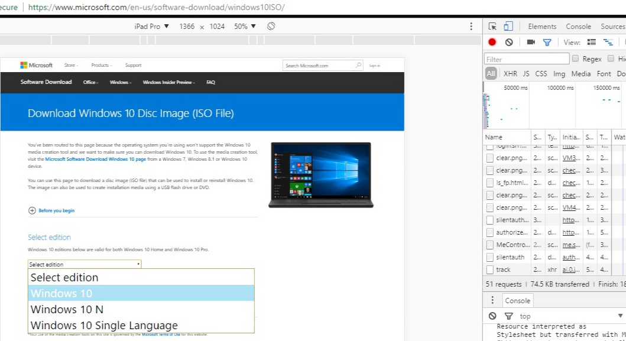Select the authorize request row
Viewport: 626px width, 341px height.
point(547,232)
